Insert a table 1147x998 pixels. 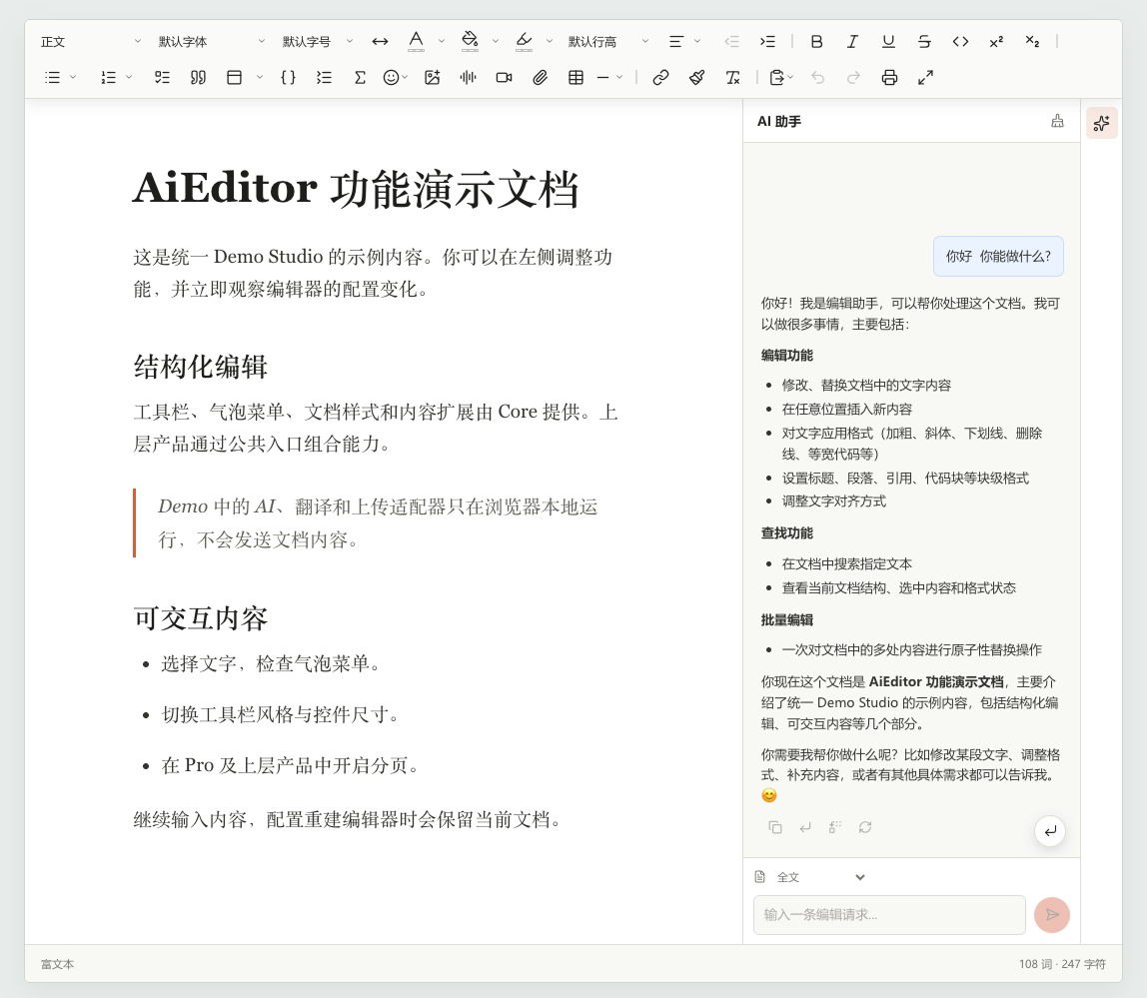click(575, 78)
